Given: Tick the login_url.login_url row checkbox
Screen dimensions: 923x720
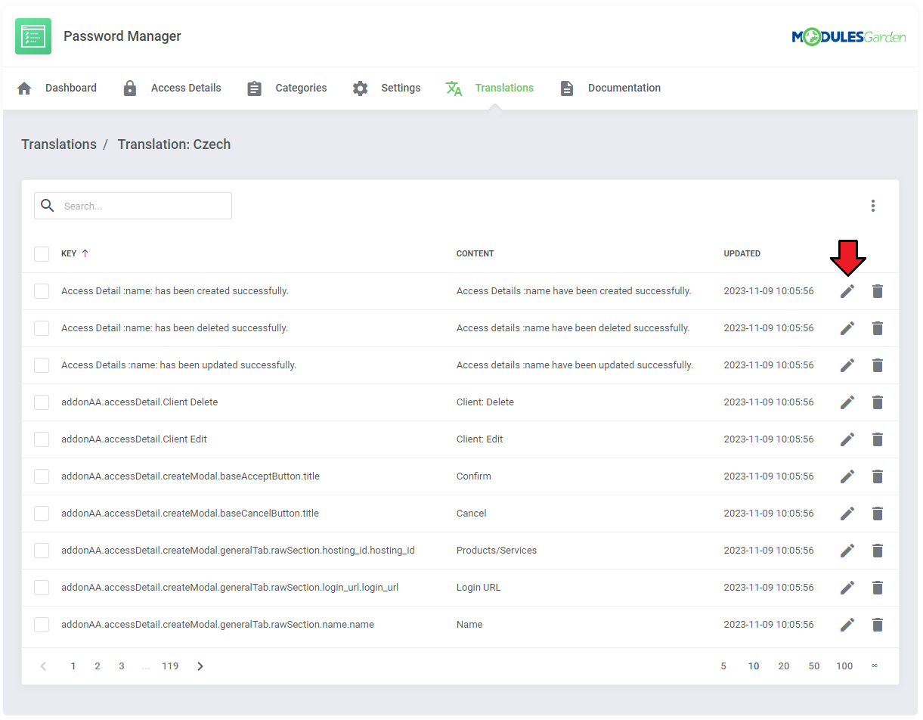Looking at the screenshot, I should 42,588.
